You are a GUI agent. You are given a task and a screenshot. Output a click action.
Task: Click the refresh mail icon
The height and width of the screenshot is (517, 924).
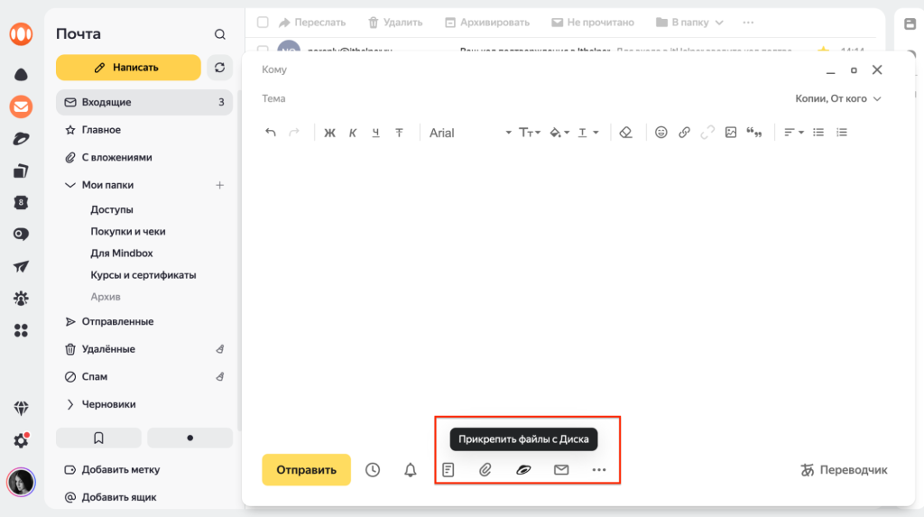pos(219,68)
